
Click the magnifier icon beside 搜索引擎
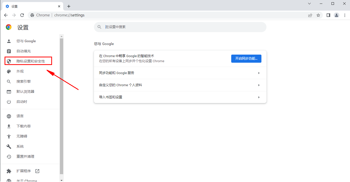point(9,81)
